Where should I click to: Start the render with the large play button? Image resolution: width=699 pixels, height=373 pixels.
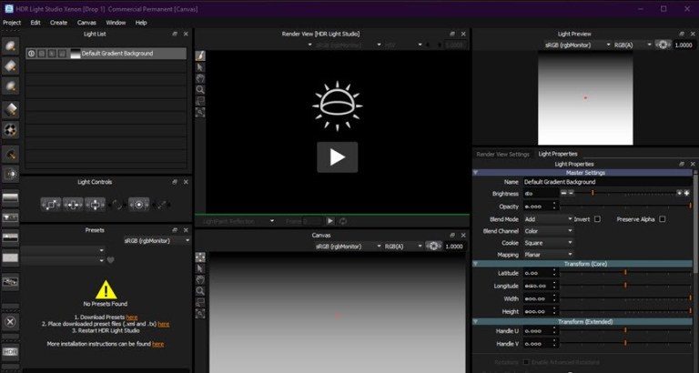pyautogui.click(x=337, y=156)
